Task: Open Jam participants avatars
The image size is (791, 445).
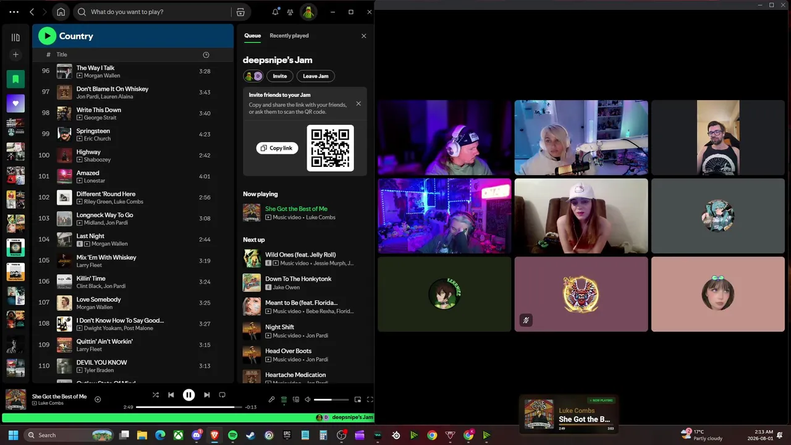Action: pyautogui.click(x=253, y=76)
